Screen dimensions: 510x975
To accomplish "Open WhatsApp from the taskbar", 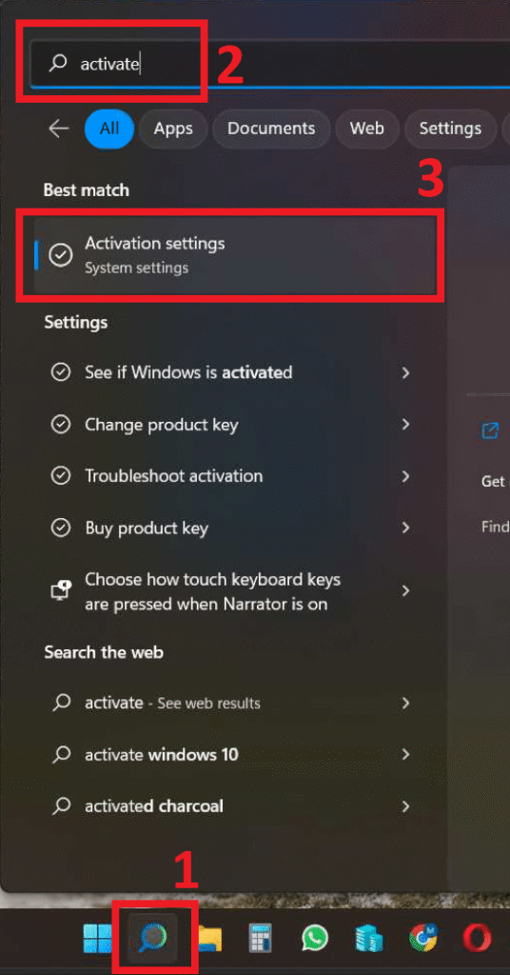I will [x=316, y=938].
